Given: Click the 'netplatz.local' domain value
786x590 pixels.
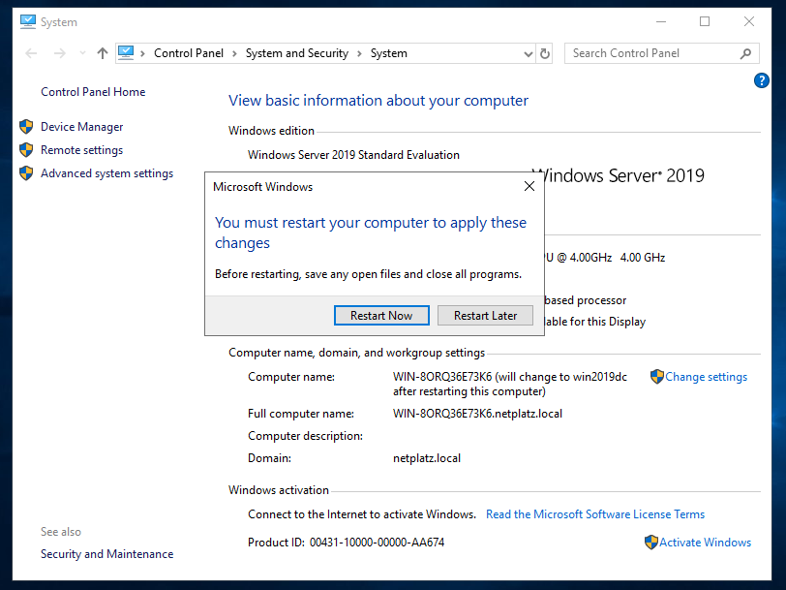Looking at the screenshot, I should click(x=427, y=458).
